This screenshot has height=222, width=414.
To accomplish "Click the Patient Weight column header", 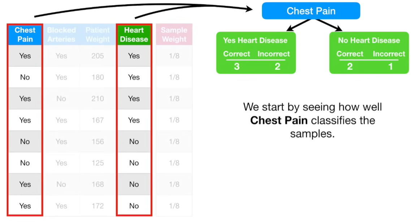I will 98,35.
